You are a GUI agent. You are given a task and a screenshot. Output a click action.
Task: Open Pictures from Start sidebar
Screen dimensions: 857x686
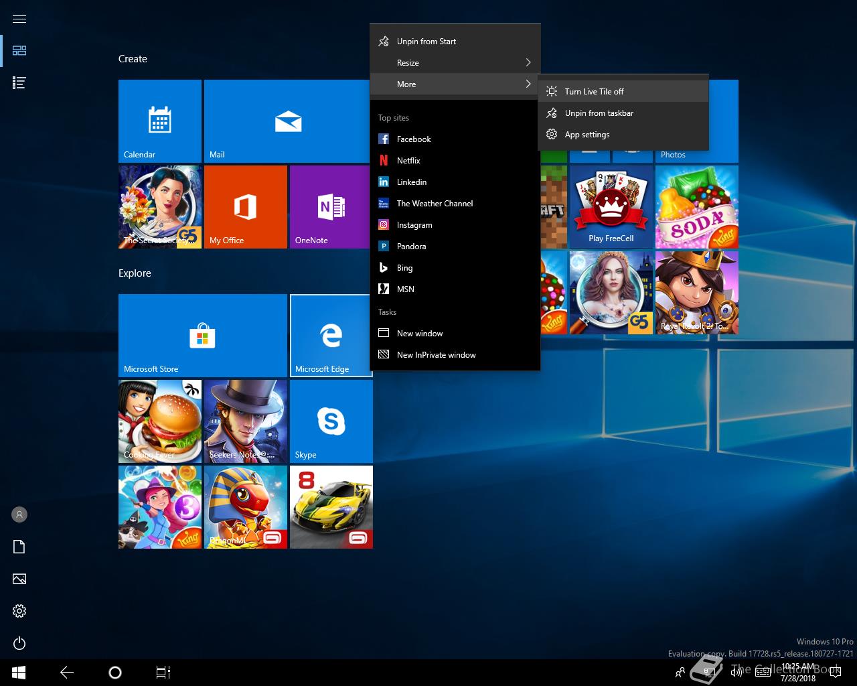(x=19, y=579)
